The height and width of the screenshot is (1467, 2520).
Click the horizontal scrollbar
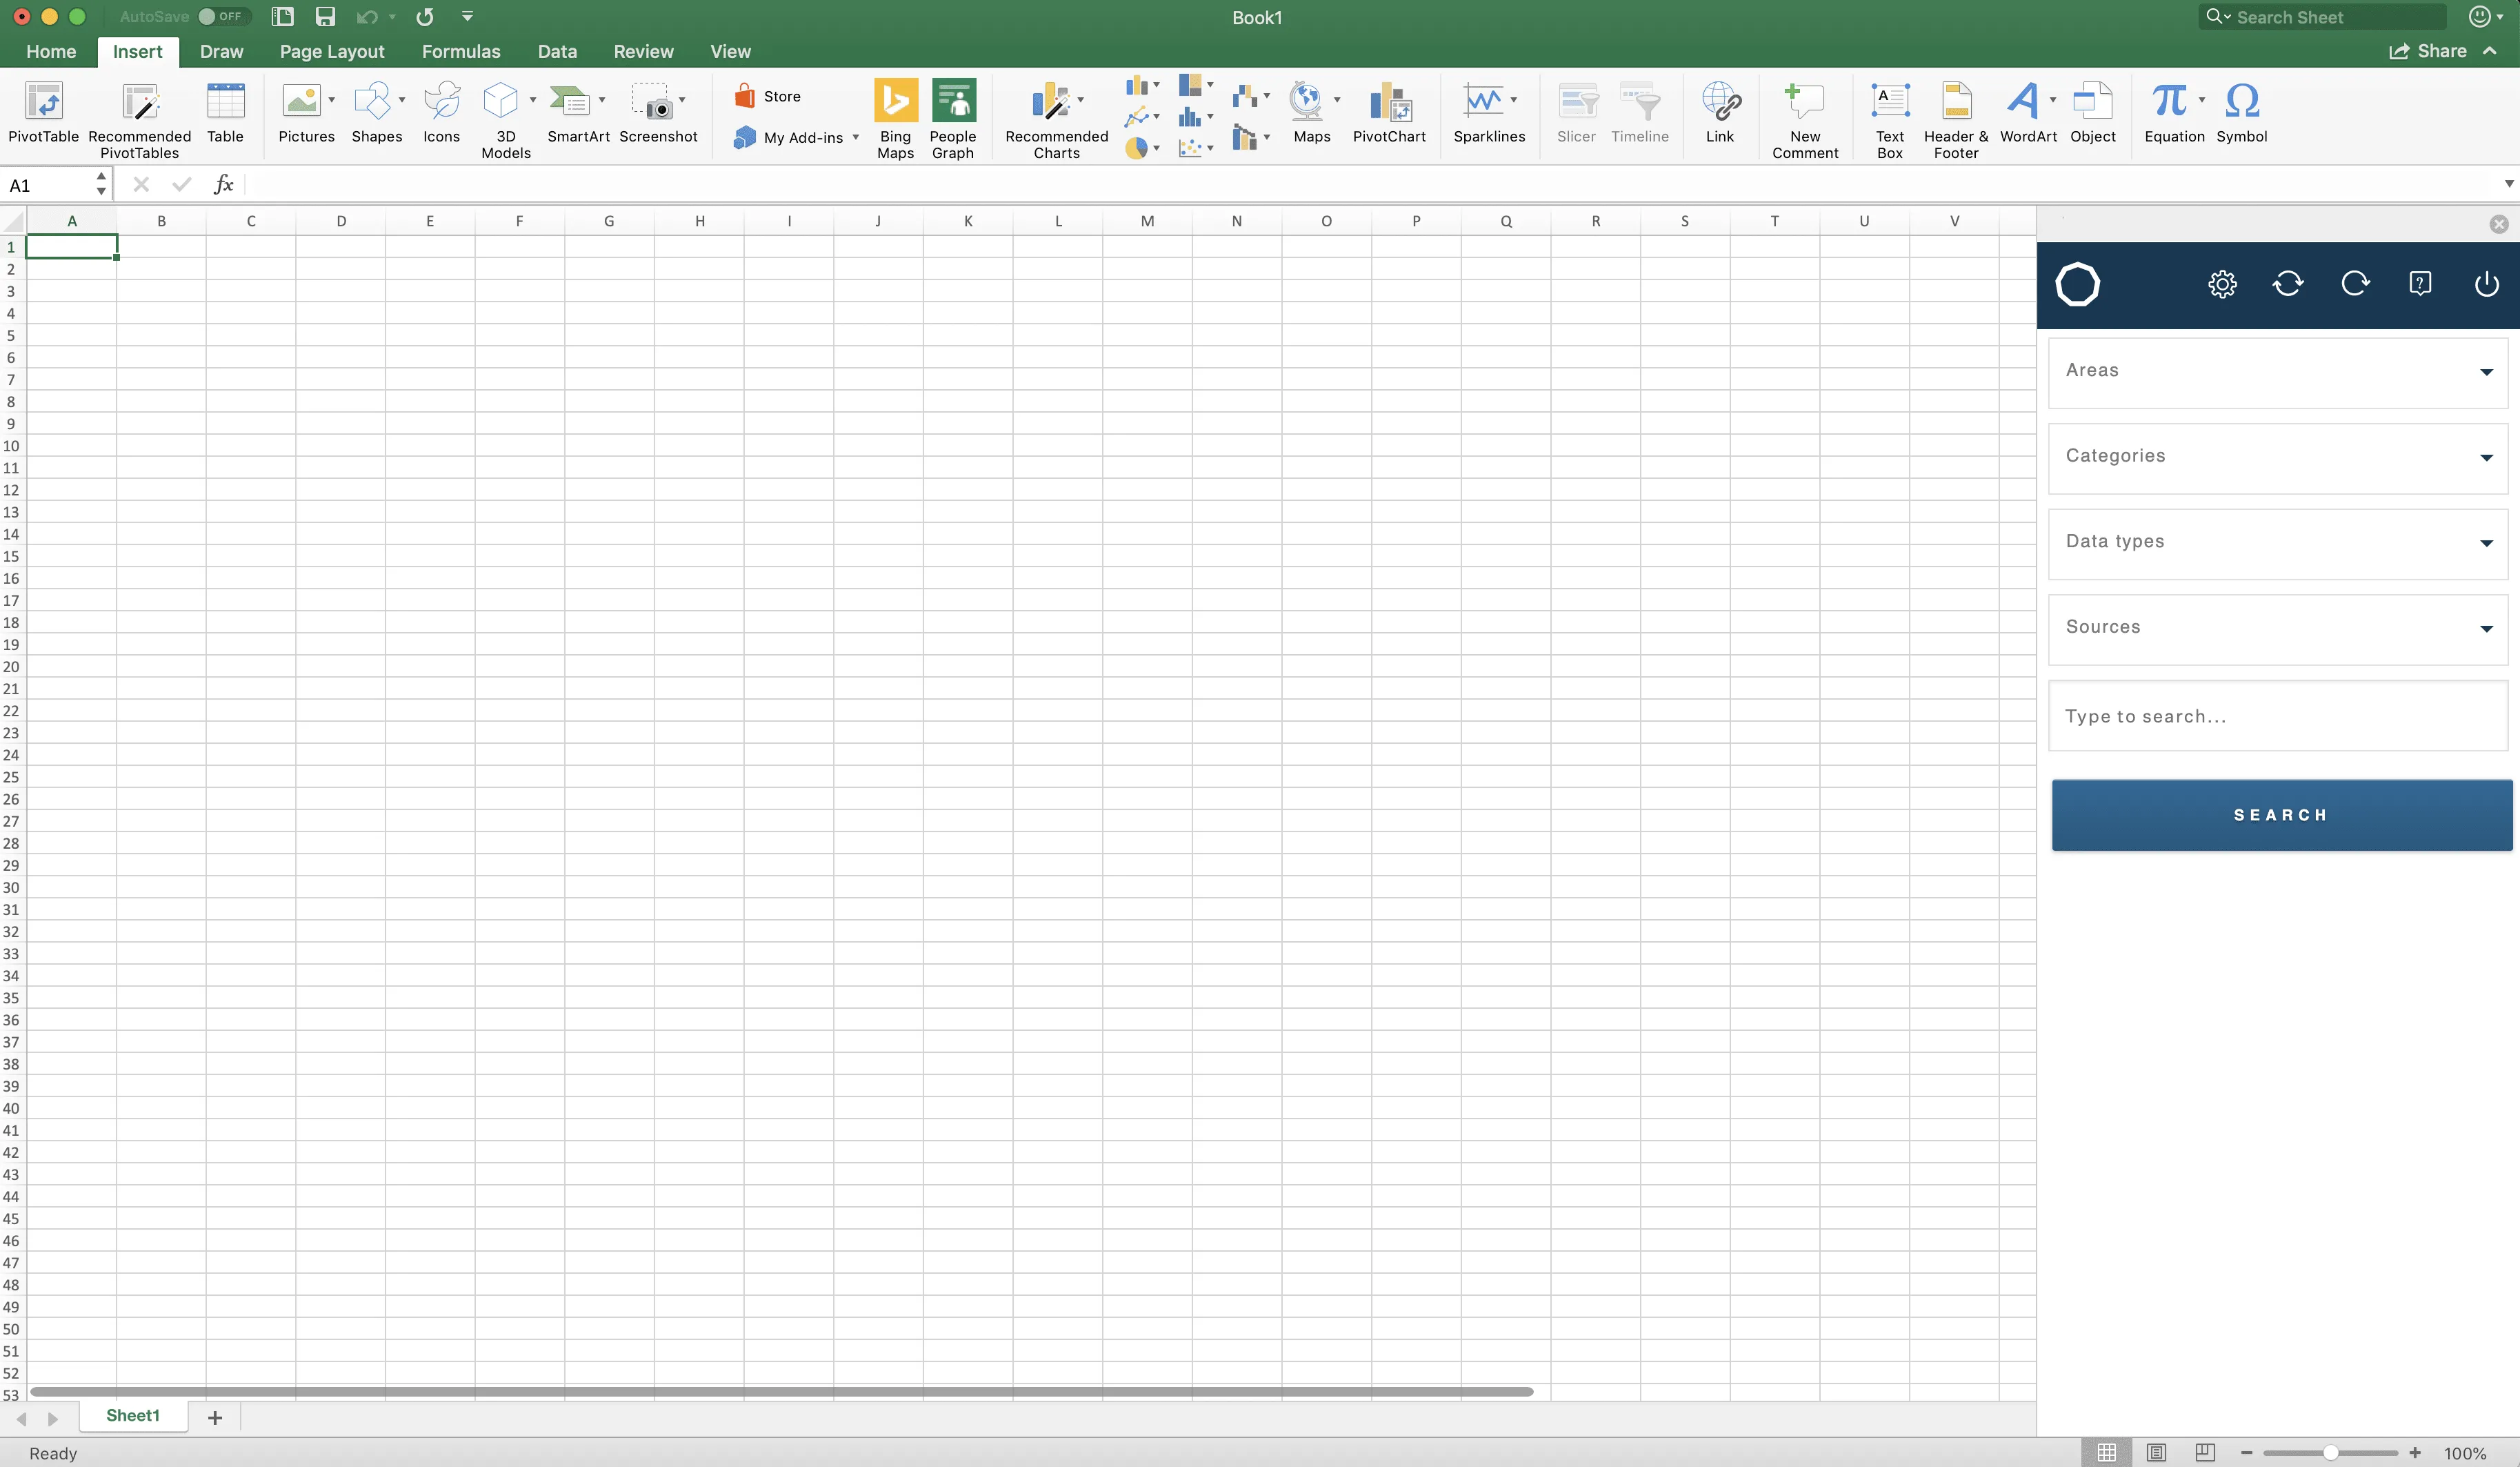pos(780,1391)
